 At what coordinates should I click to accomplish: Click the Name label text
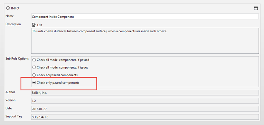pos(10,16)
